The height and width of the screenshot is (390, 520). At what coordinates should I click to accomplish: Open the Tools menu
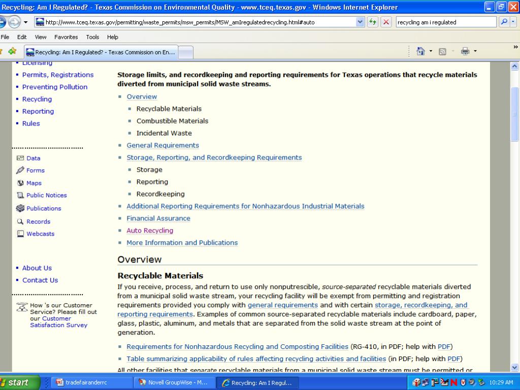pos(92,37)
